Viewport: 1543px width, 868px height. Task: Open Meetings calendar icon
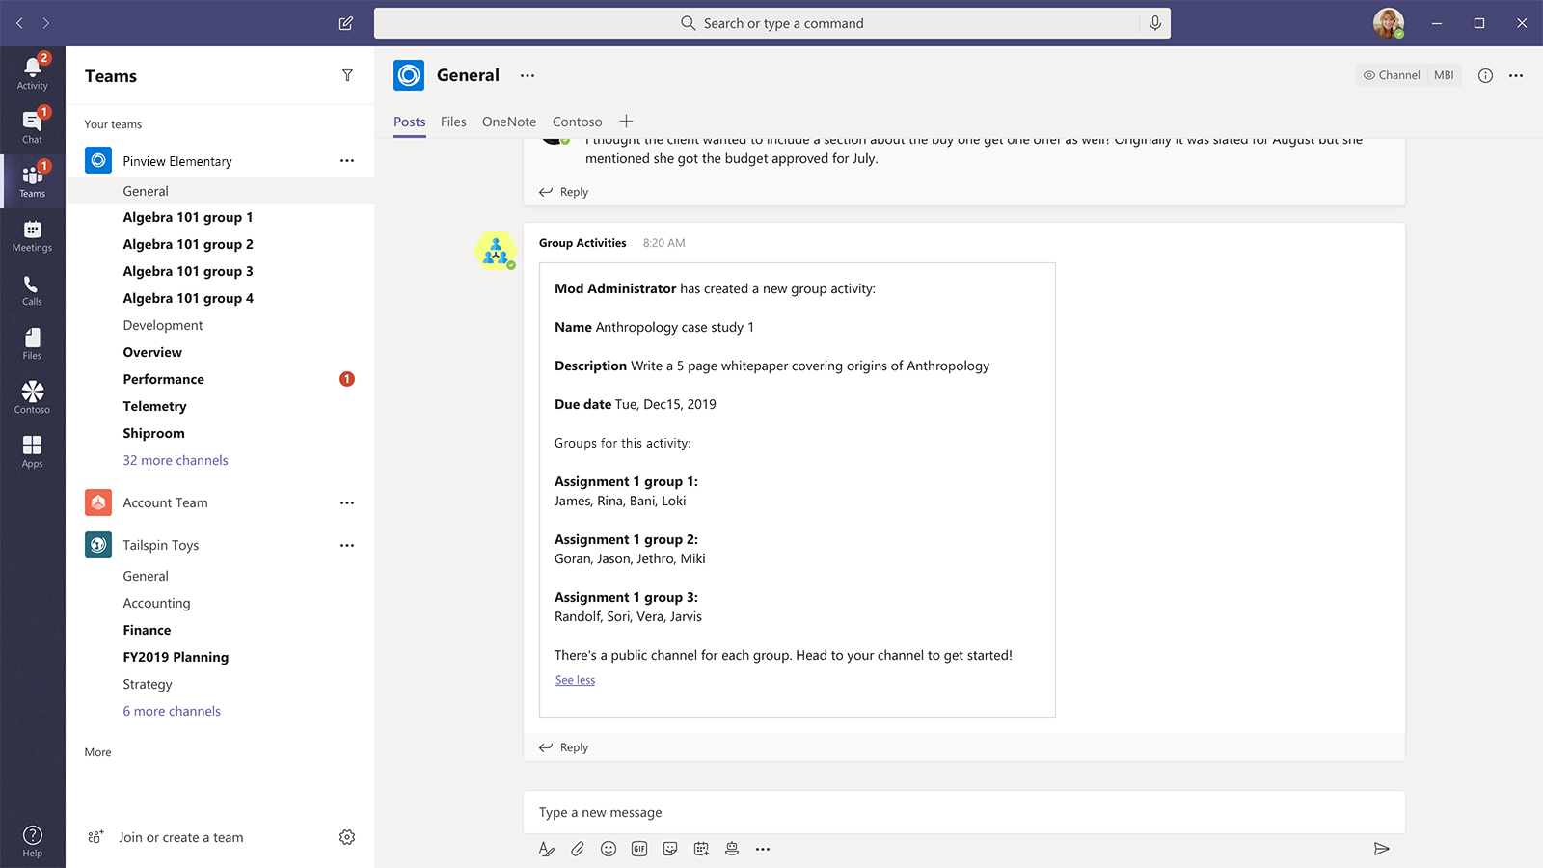click(x=32, y=235)
